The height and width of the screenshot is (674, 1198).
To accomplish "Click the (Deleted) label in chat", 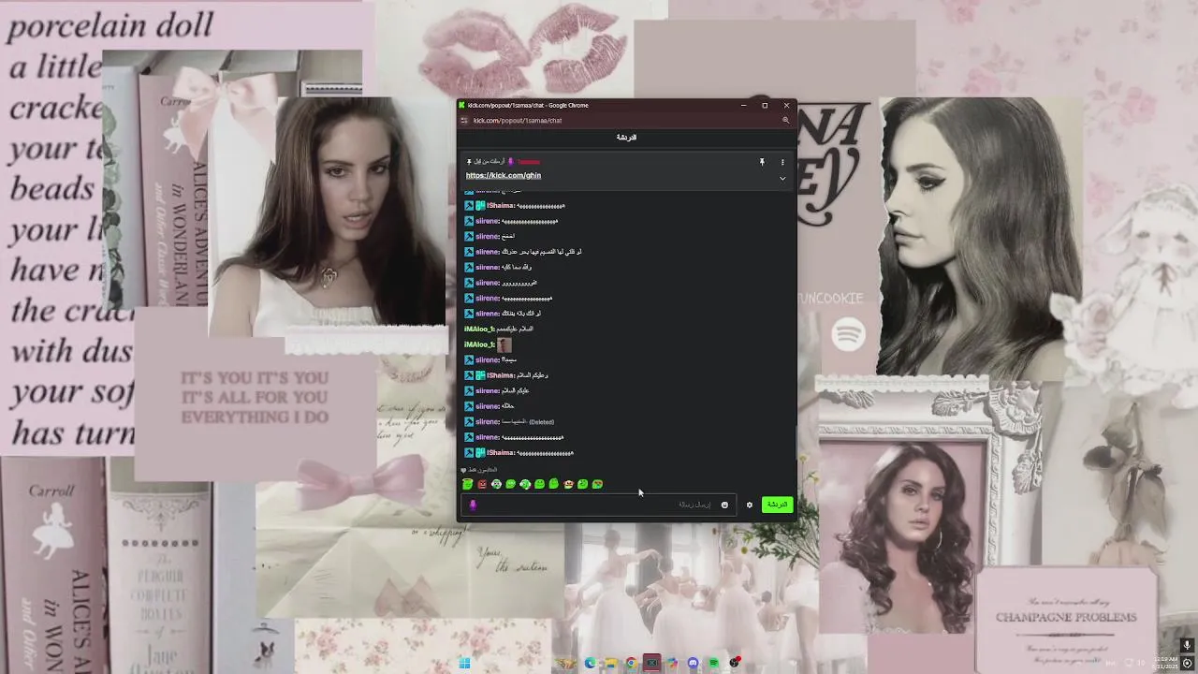I will (x=541, y=421).
